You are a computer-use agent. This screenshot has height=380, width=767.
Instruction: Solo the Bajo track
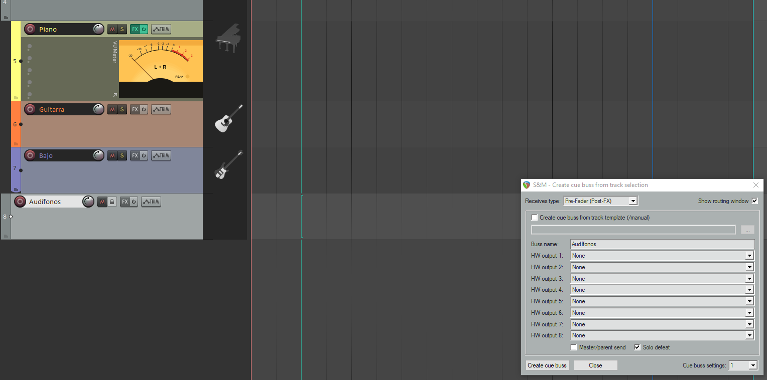tap(121, 155)
